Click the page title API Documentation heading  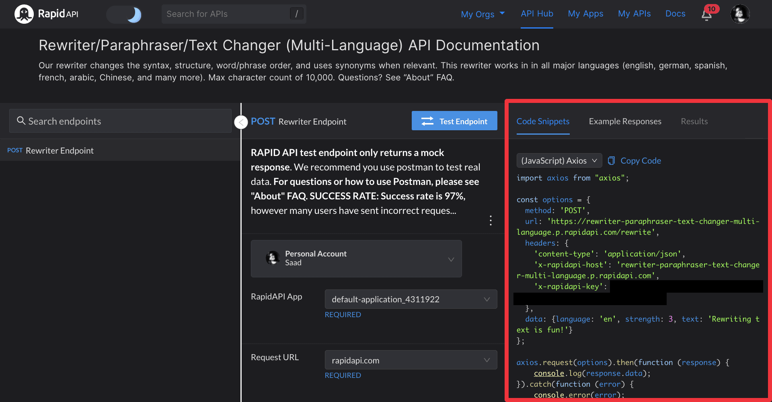[x=289, y=45]
